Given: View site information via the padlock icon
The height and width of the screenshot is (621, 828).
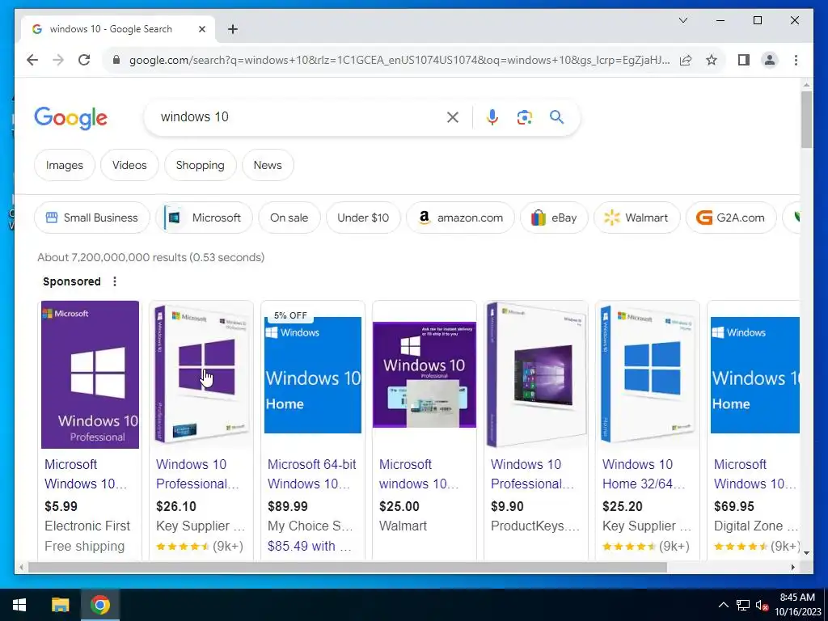Looking at the screenshot, I should [116, 60].
